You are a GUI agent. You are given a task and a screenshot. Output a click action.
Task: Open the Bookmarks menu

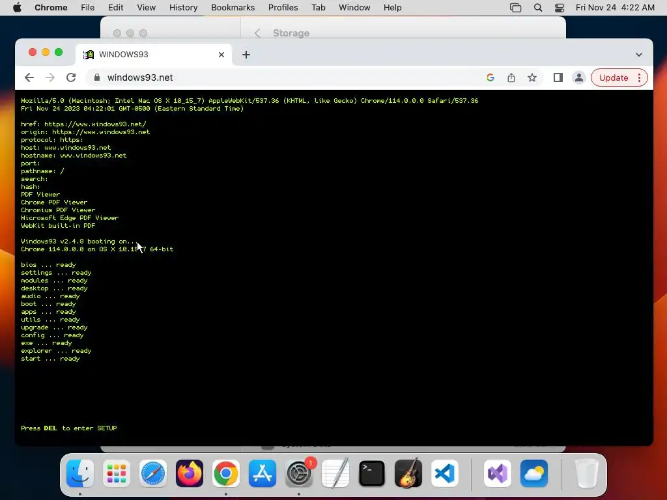(233, 7)
